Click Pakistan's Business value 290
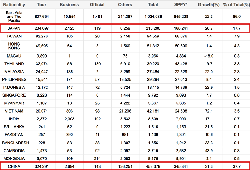 [x=69, y=135]
